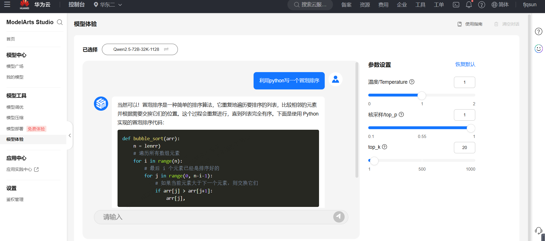Open 模型调优 in the sidebar
Viewport: 545px width, 241px height.
point(15,107)
